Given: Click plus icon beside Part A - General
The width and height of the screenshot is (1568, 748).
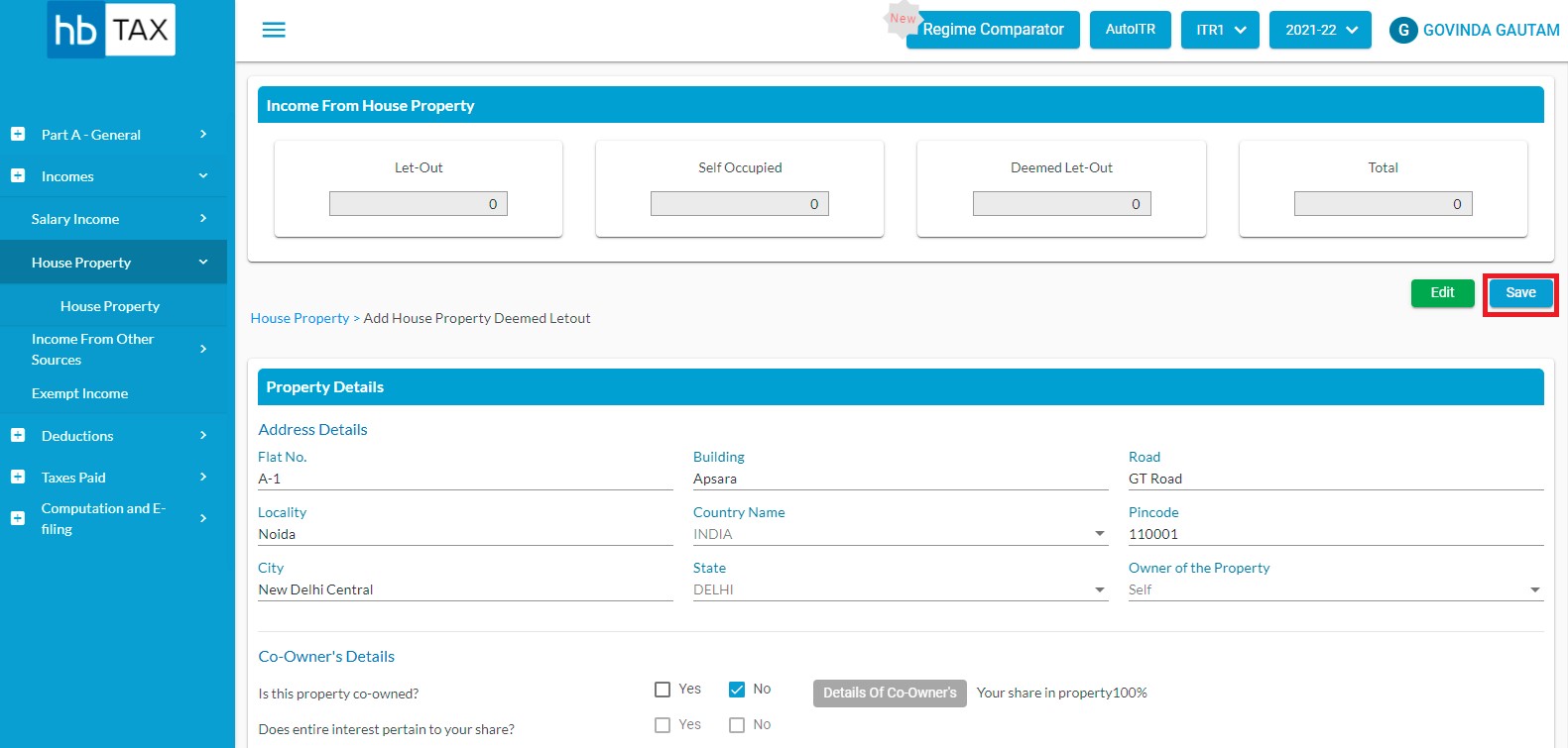Looking at the screenshot, I should tap(18, 134).
